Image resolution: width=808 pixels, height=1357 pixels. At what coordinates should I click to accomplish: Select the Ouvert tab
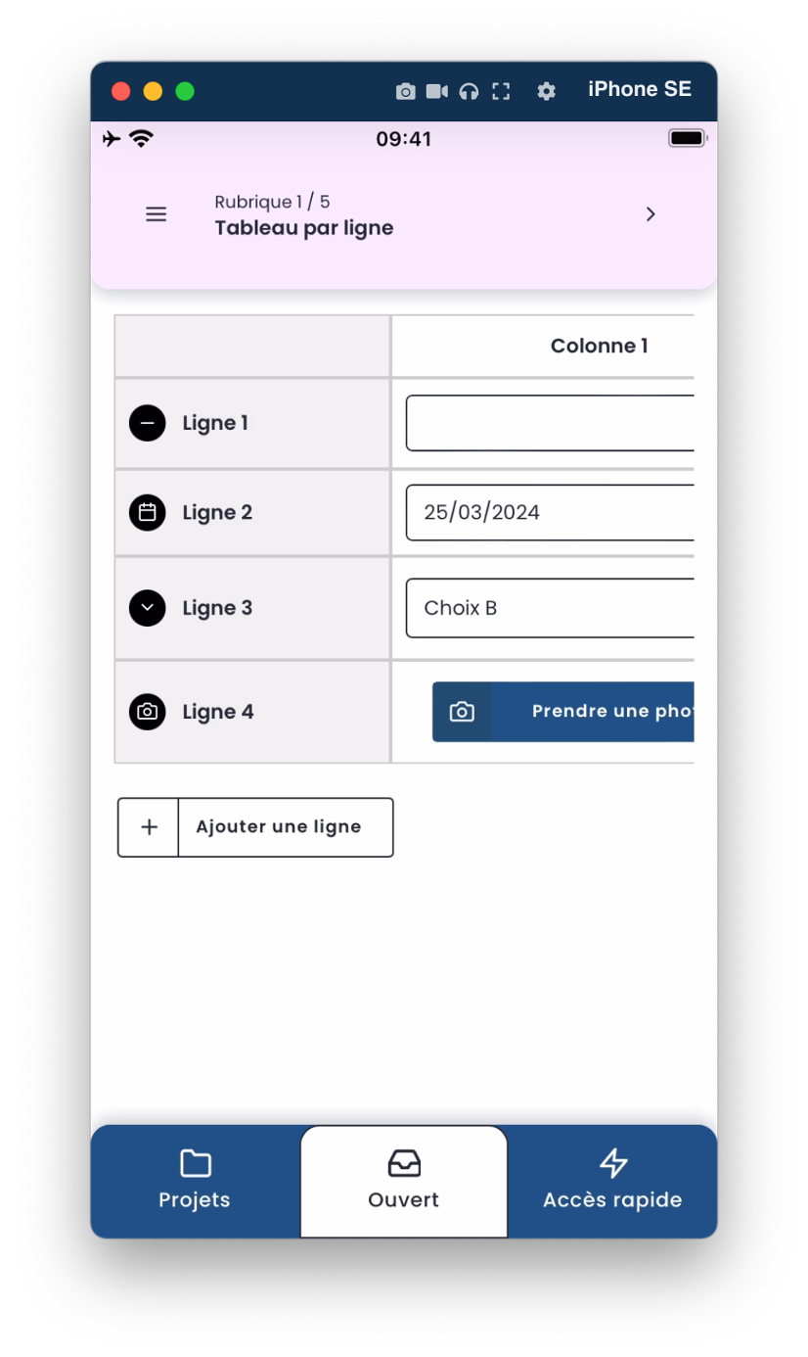[404, 1181]
